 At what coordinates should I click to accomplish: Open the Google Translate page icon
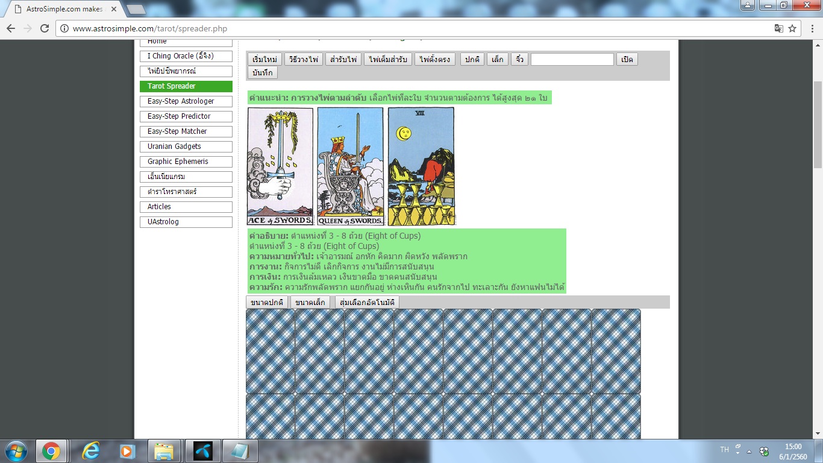tap(778, 28)
